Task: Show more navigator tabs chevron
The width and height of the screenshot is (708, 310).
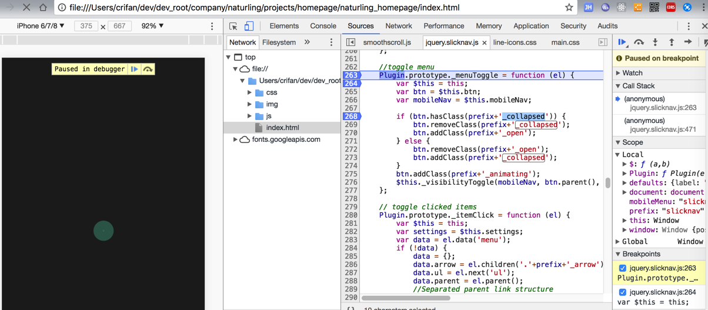Action: (x=307, y=42)
